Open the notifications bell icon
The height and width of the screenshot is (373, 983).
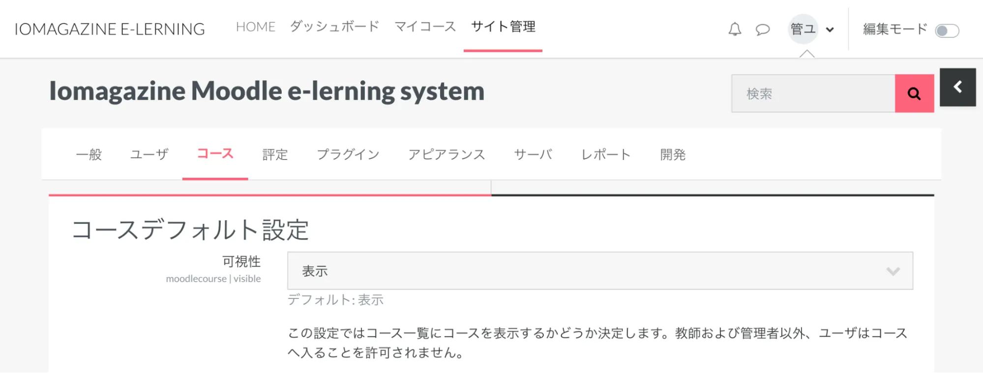click(735, 29)
